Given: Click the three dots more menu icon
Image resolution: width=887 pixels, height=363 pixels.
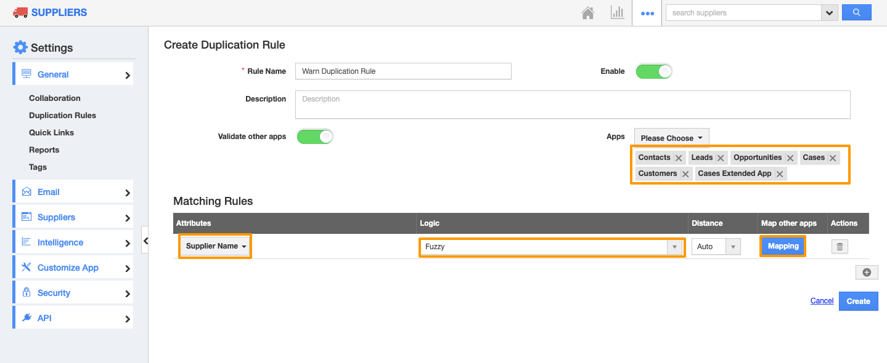Looking at the screenshot, I should tap(647, 13).
